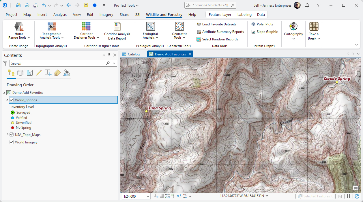Click the Verified blue legend symbol

(x=12, y=118)
